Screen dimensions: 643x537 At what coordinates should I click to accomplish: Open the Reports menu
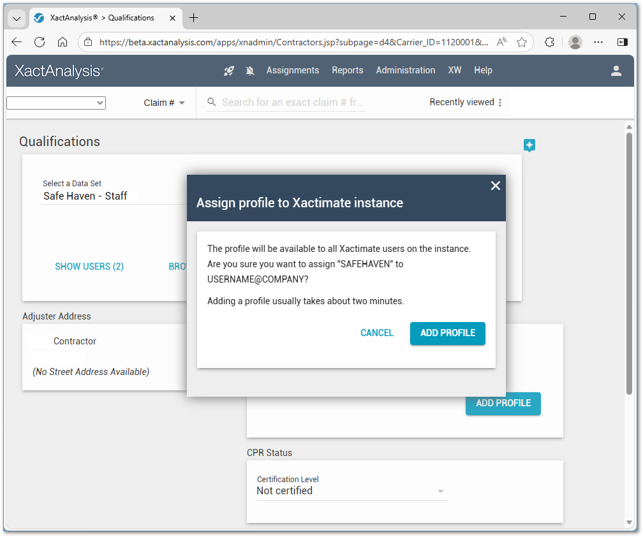click(347, 71)
